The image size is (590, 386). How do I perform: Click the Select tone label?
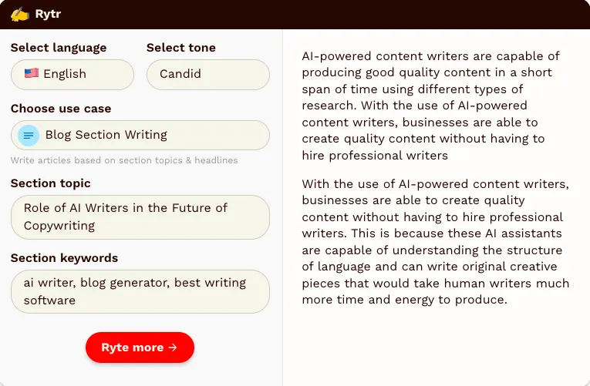(x=181, y=48)
